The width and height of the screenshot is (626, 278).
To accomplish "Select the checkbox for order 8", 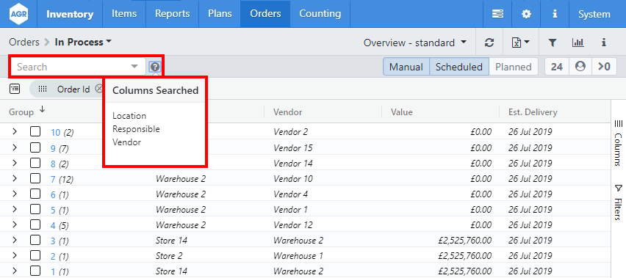I will 35,163.
